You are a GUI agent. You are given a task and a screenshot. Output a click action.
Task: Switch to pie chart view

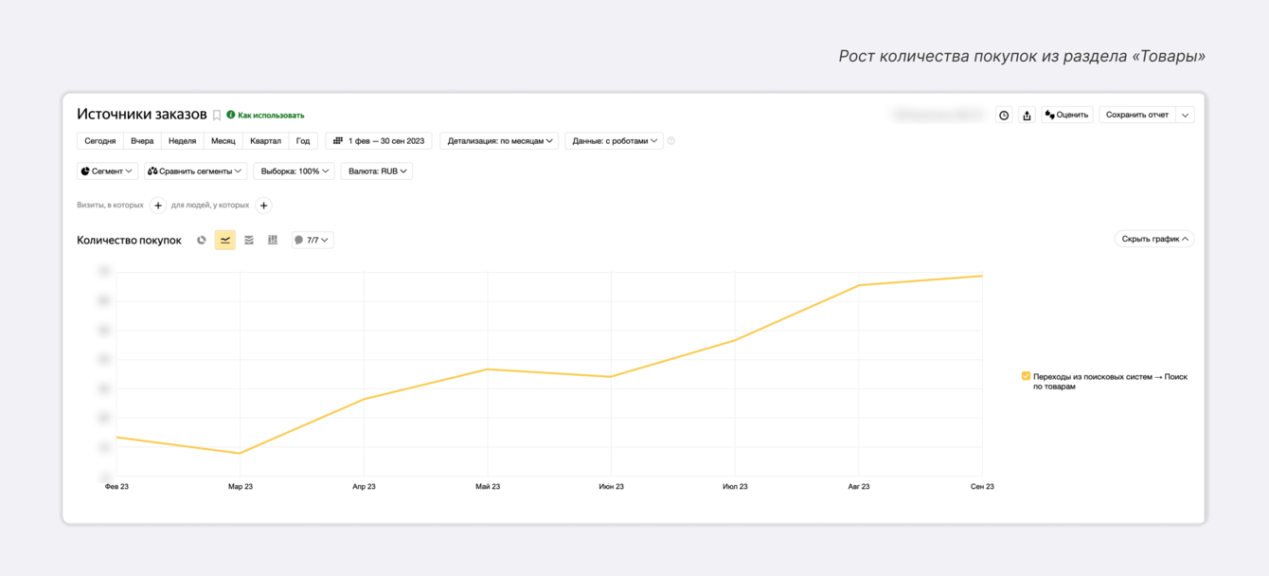pos(202,241)
